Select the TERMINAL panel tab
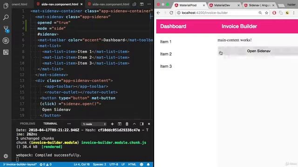 [x=50, y=124]
